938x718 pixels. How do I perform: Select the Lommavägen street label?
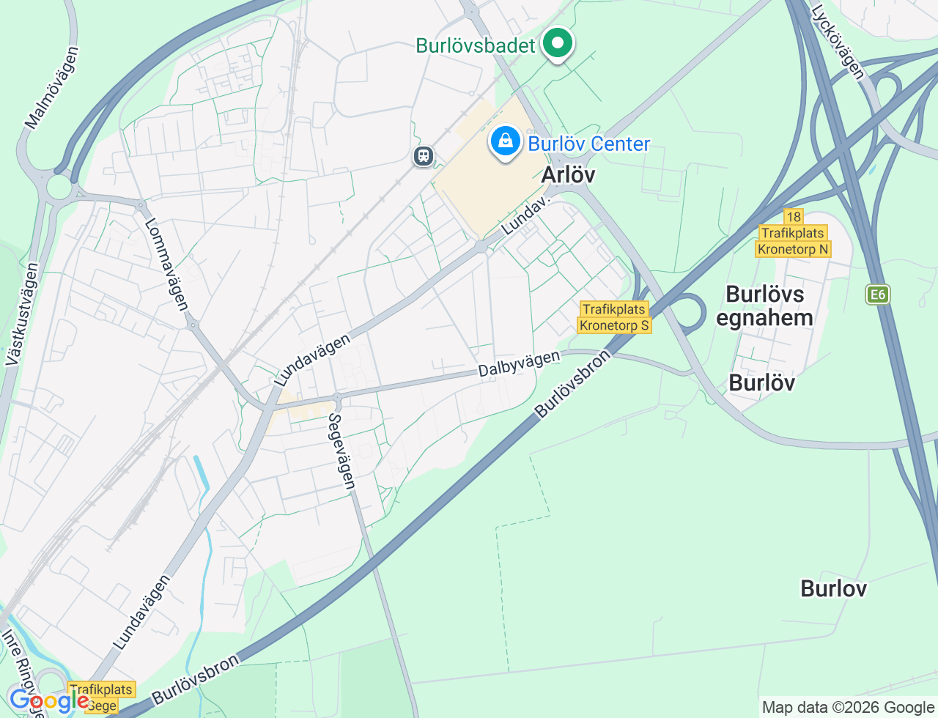click(x=166, y=264)
